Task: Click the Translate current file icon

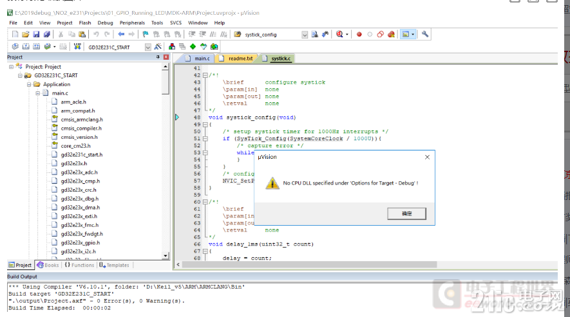Action: click(15, 46)
